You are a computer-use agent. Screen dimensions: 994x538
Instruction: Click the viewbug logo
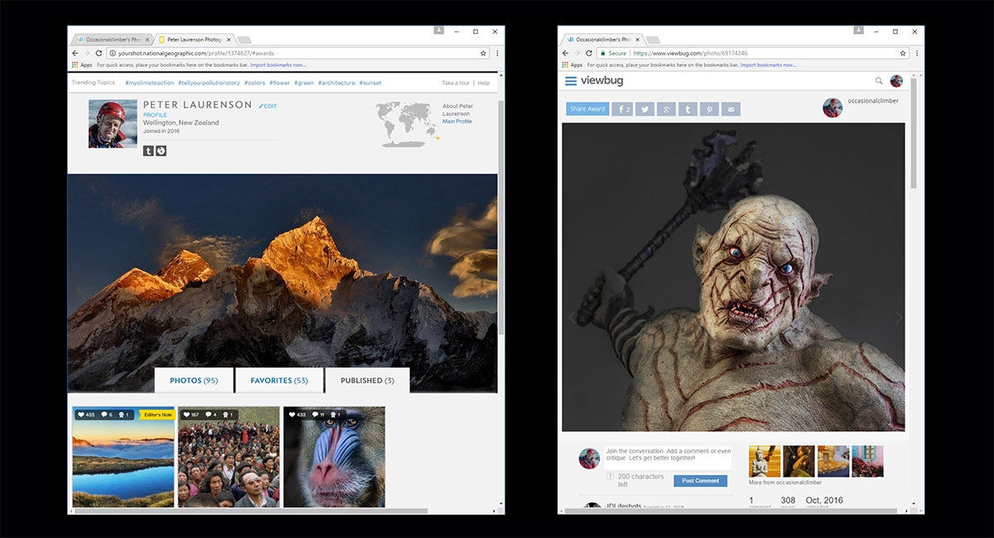(601, 81)
